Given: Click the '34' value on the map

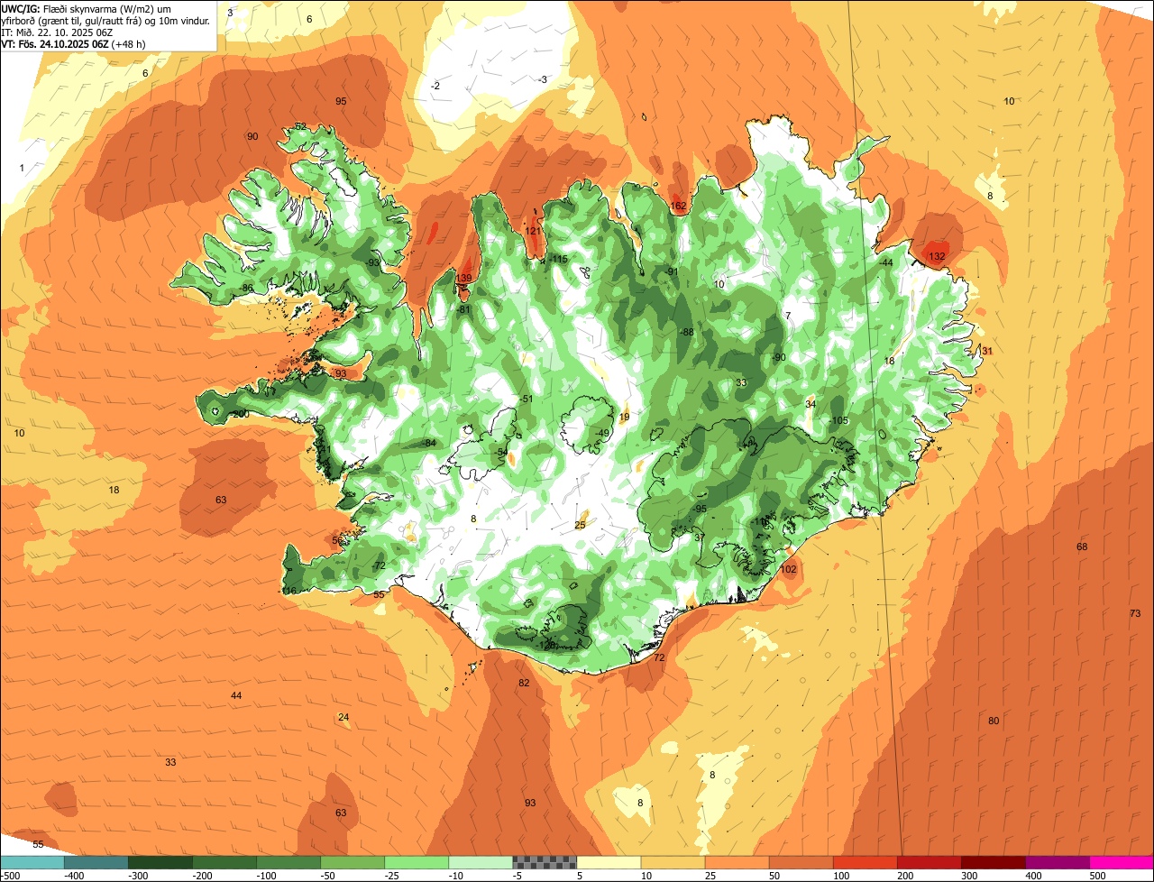Looking at the screenshot, I should coord(810,404).
